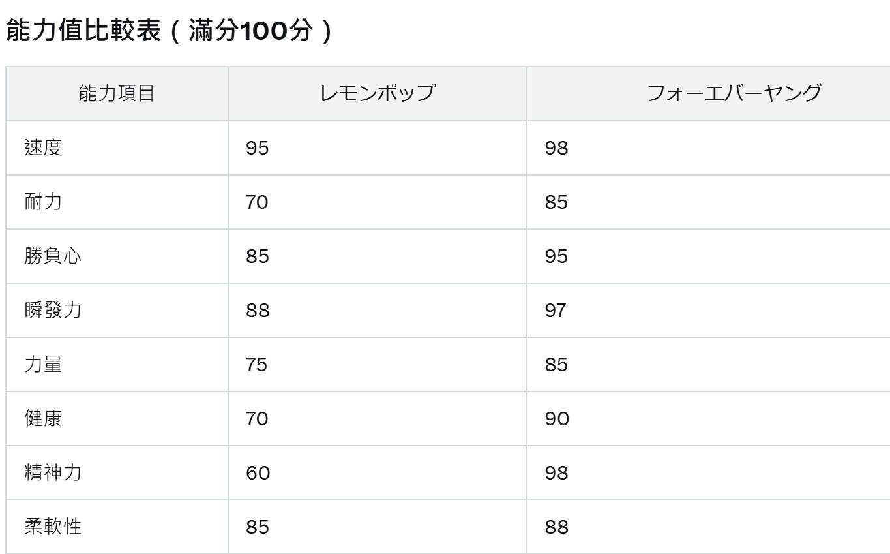890x554 pixels.
Task: Click フォーエバーヤング 瞬發力 value 97
Action: 556,311
